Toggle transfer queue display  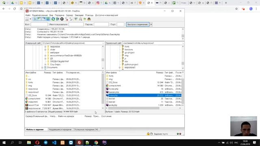click(x=48, y=19)
